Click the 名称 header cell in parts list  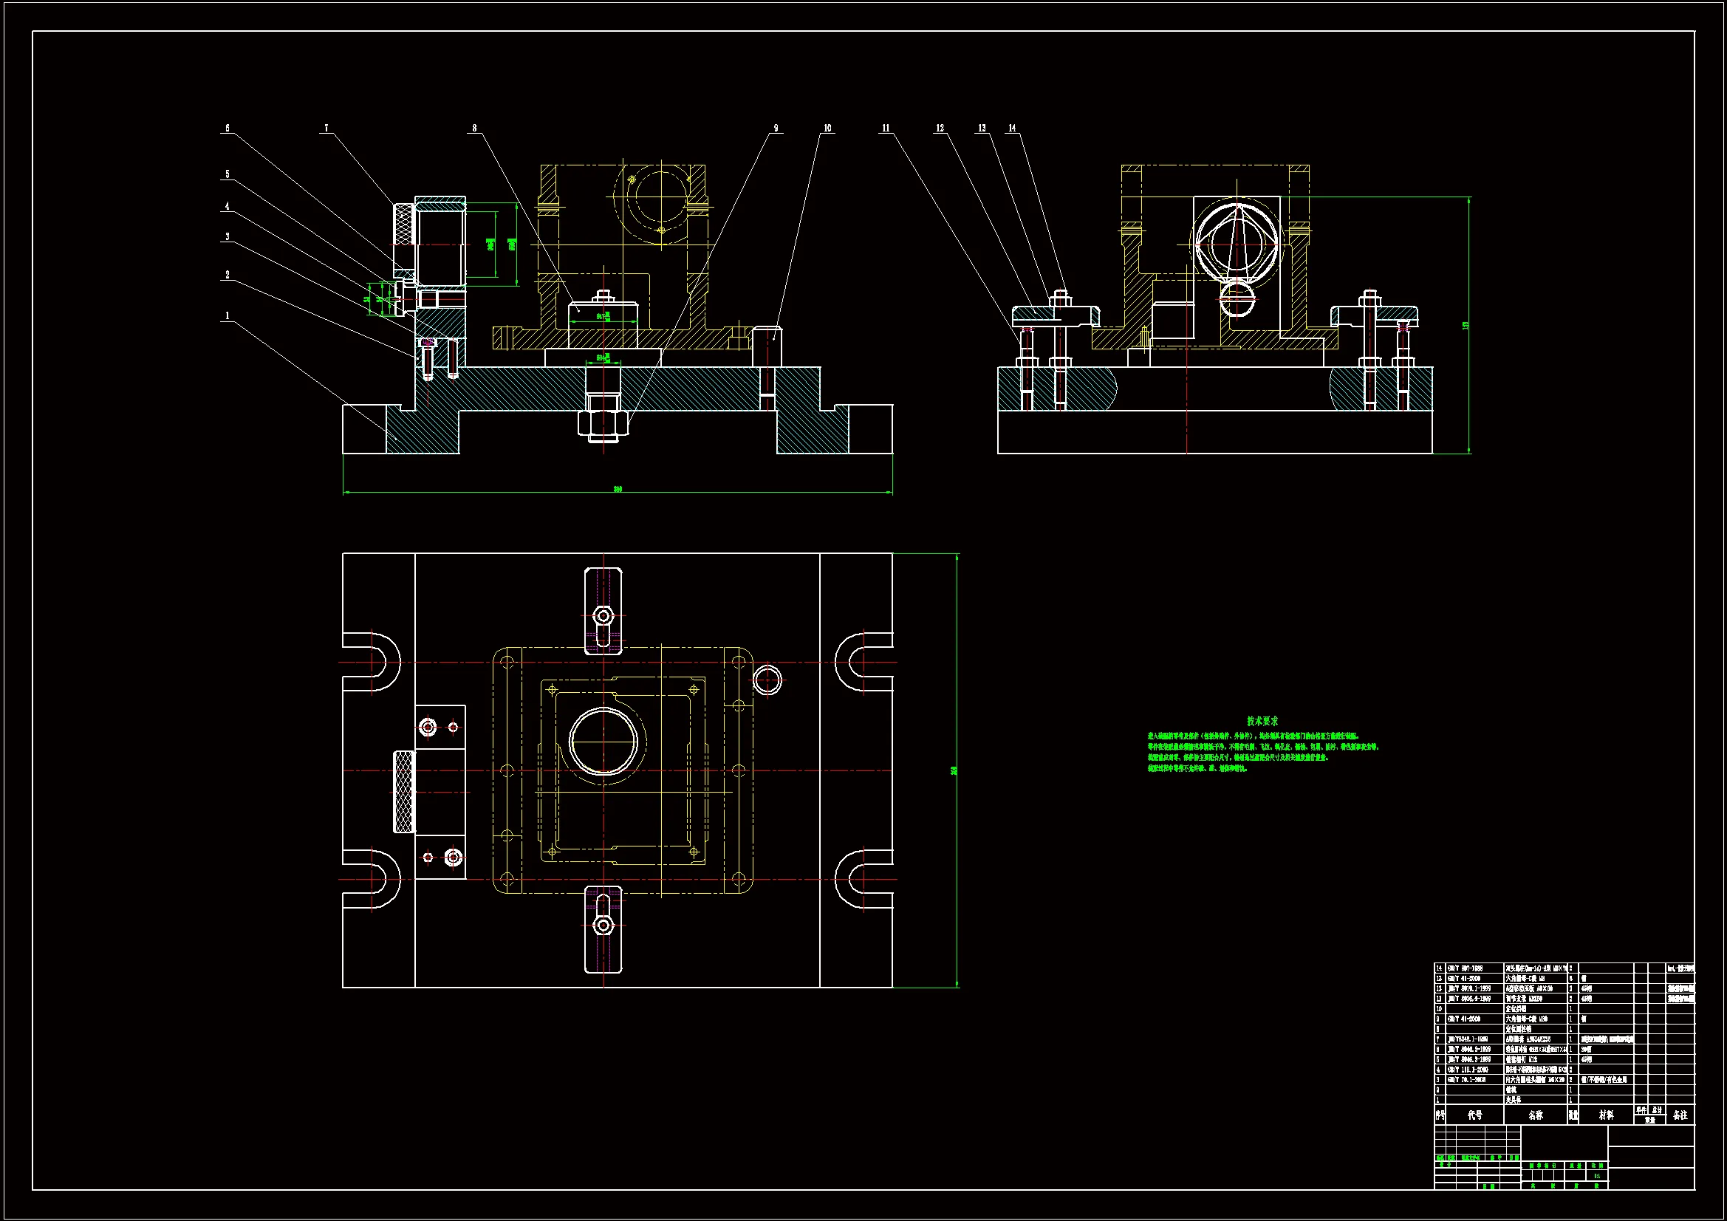pyautogui.click(x=1535, y=1115)
